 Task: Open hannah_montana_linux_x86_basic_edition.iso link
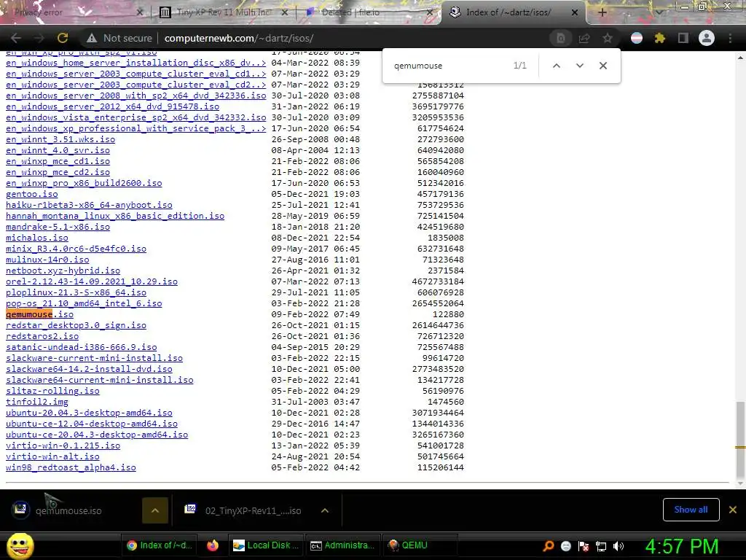[115, 216]
